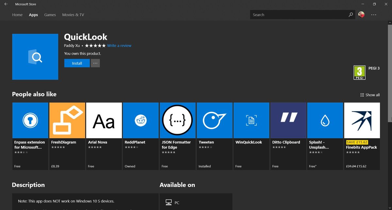Install the QuickLook app
Image resolution: width=392 pixels, height=210 pixels.
(x=77, y=63)
